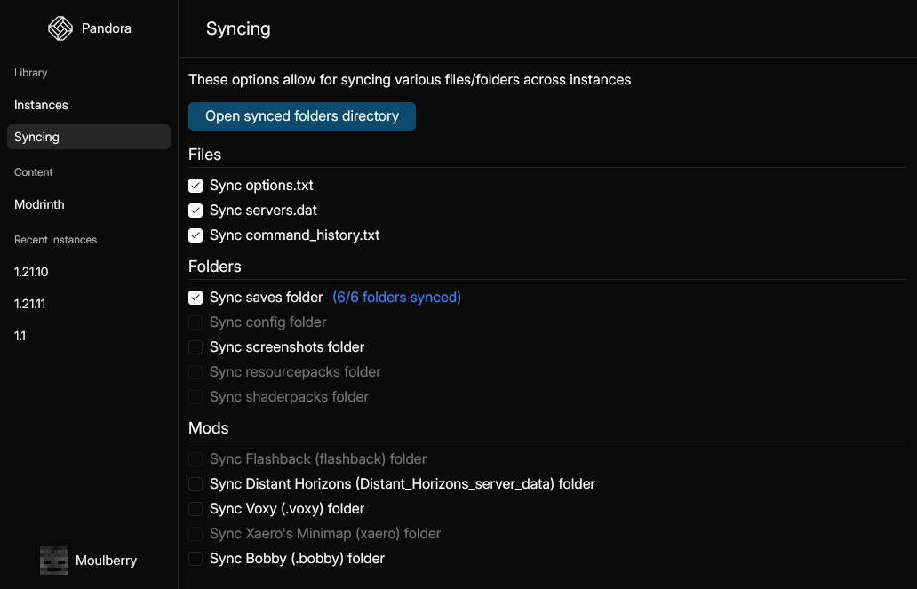Click Open synced folders directory button
The width and height of the screenshot is (917, 589).
[x=302, y=116]
